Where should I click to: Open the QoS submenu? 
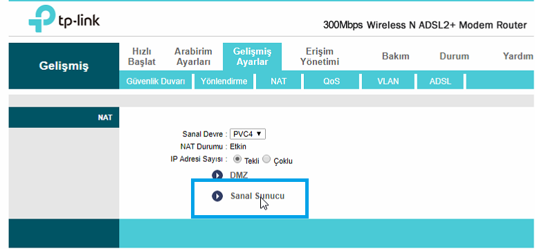coord(332,82)
